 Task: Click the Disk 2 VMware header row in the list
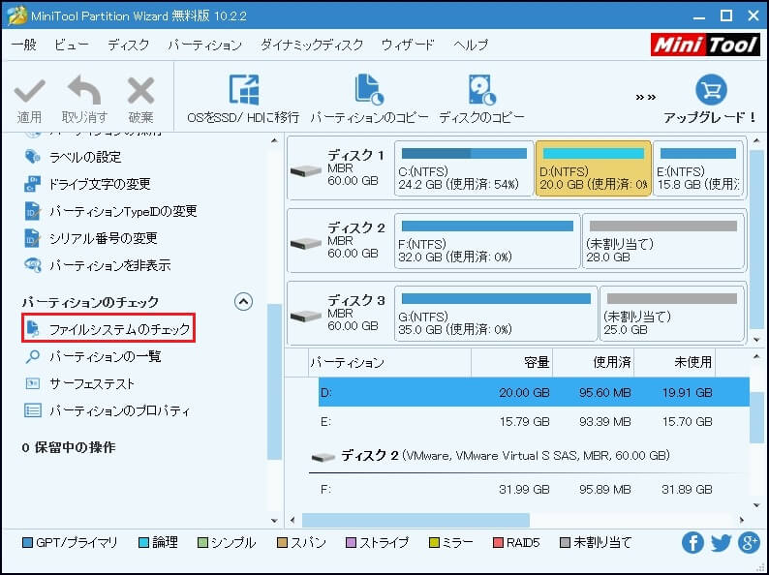[x=529, y=456]
